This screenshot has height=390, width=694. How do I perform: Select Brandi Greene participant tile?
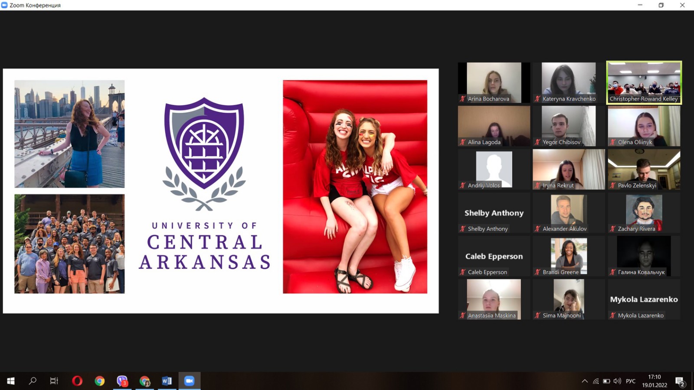point(569,256)
